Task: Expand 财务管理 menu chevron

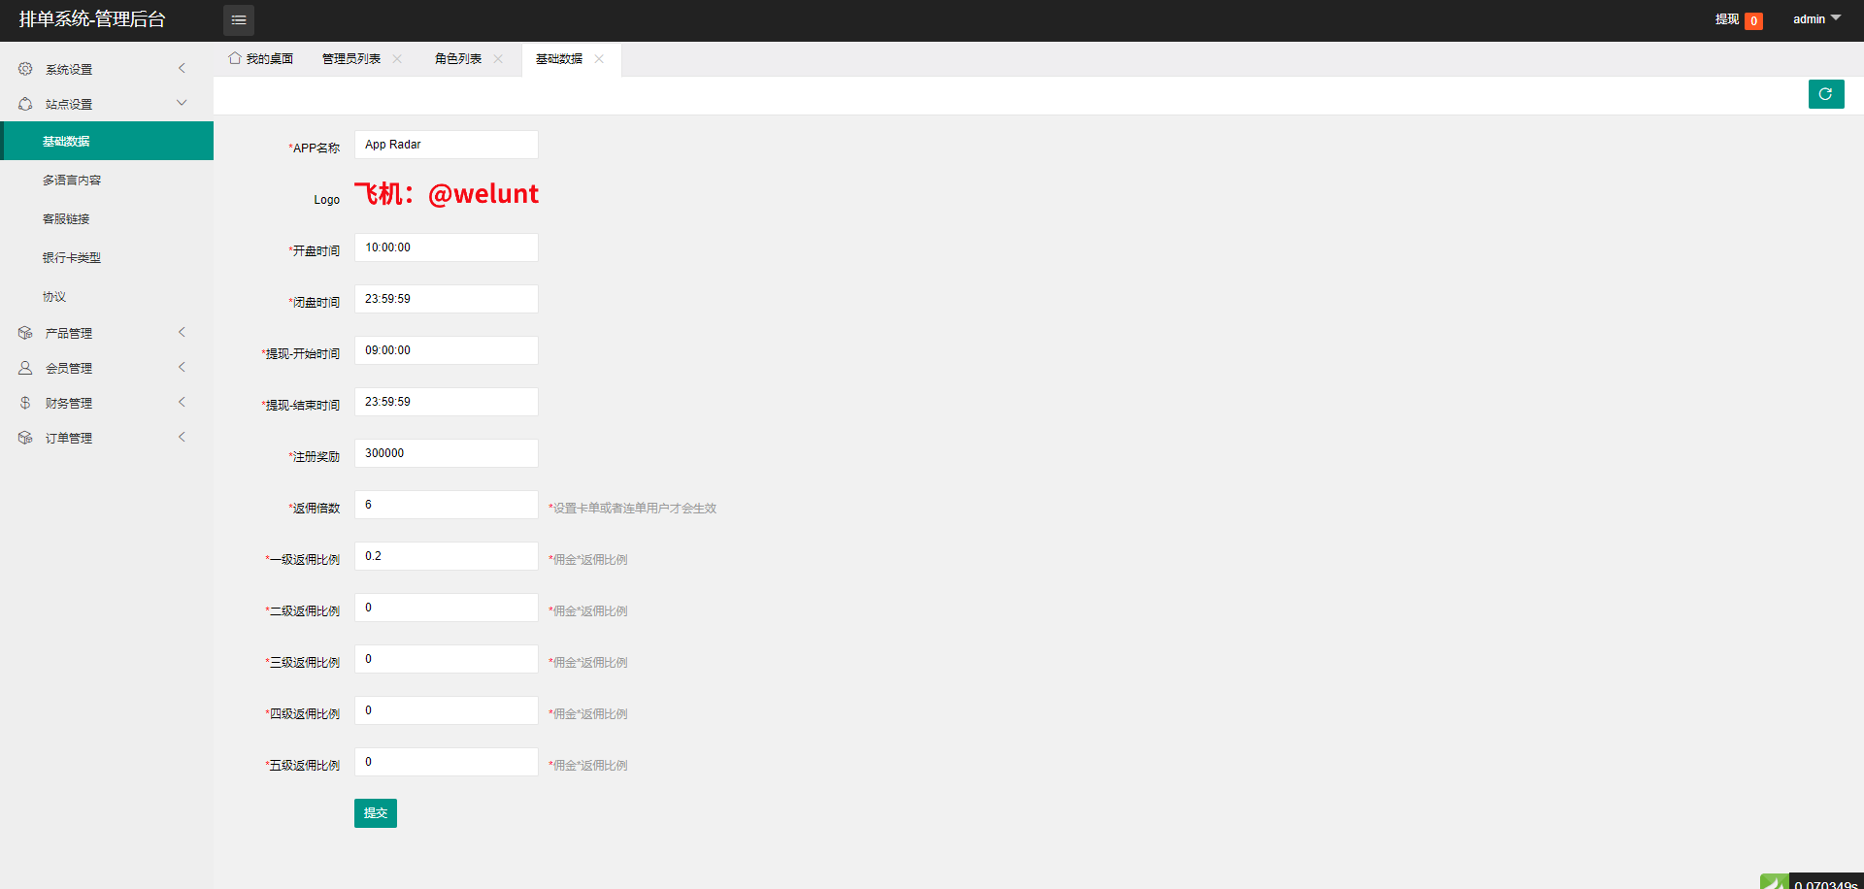Action: click(182, 402)
